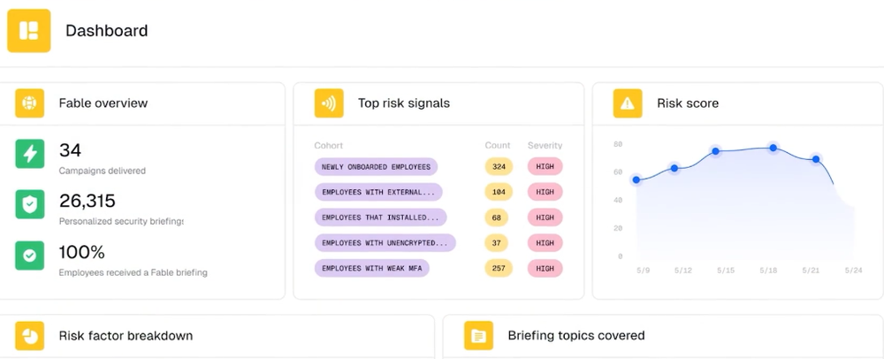Image resolution: width=884 pixels, height=359 pixels.
Task: Click the yellow Dashboard logo icon
Action: pos(29,31)
